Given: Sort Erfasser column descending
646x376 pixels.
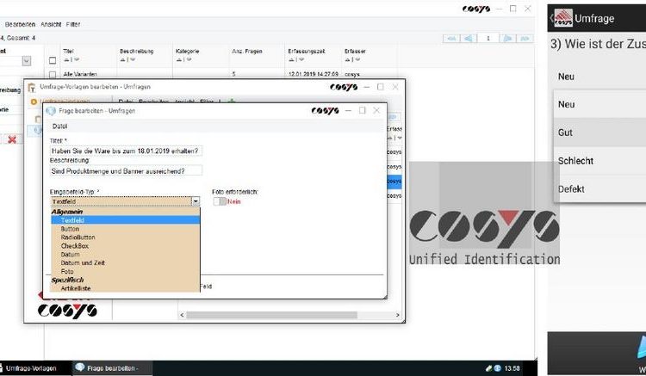Looking at the screenshot, I should tap(357, 59).
